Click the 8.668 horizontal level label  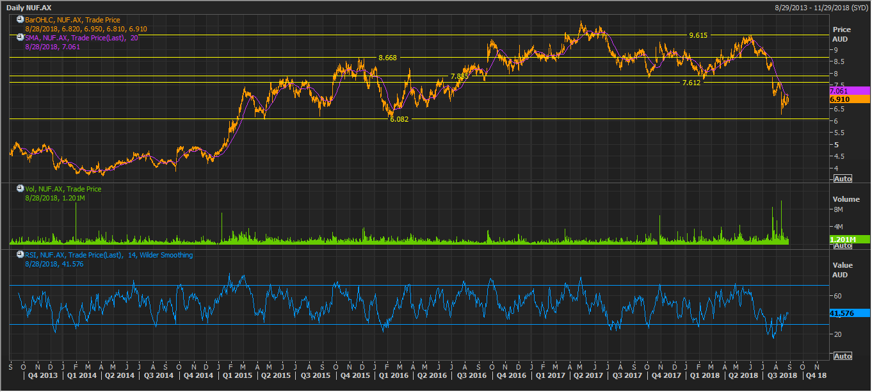pos(387,58)
